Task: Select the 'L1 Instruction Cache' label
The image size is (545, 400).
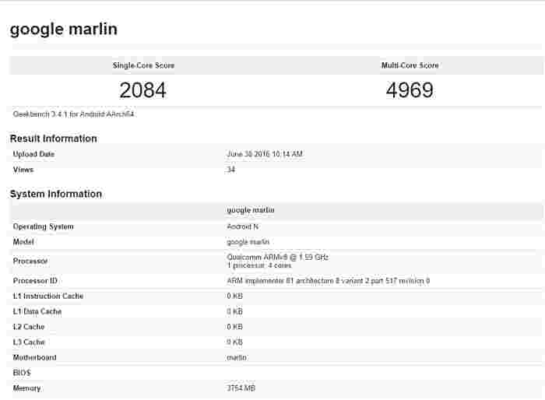Action: point(48,296)
